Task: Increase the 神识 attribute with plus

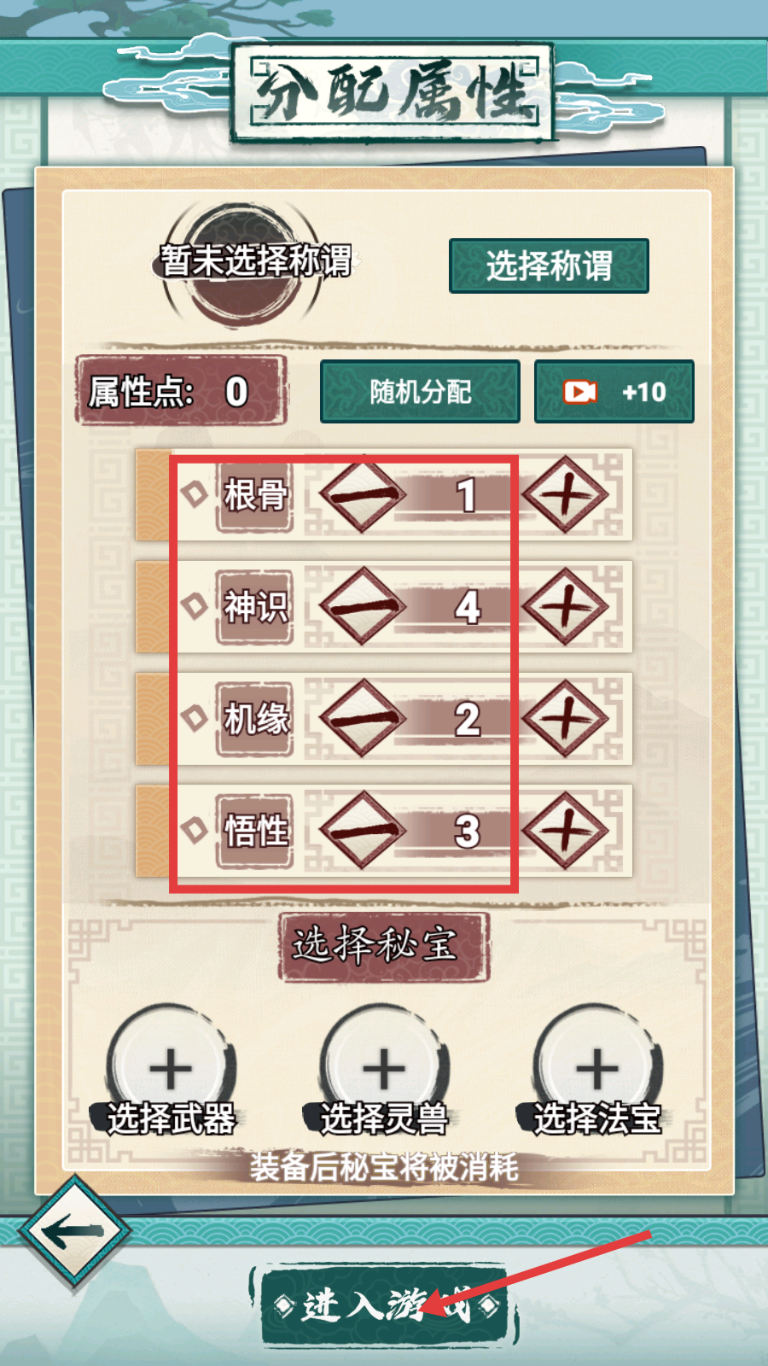Action: pyautogui.click(x=565, y=607)
